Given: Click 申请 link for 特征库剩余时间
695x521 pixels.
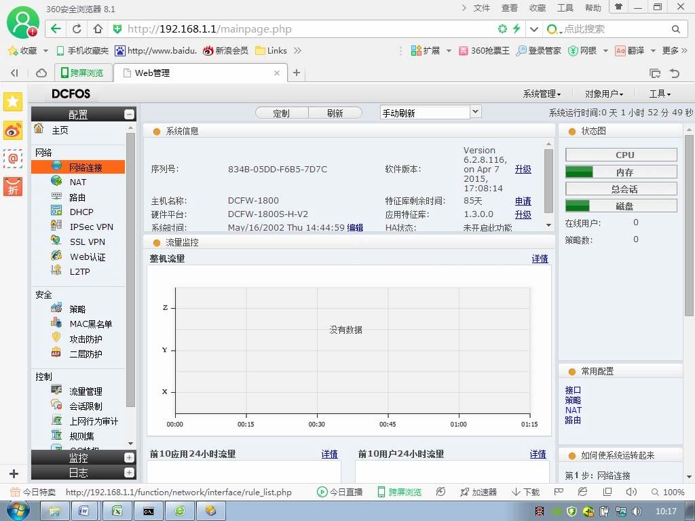Looking at the screenshot, I should 523,201.
